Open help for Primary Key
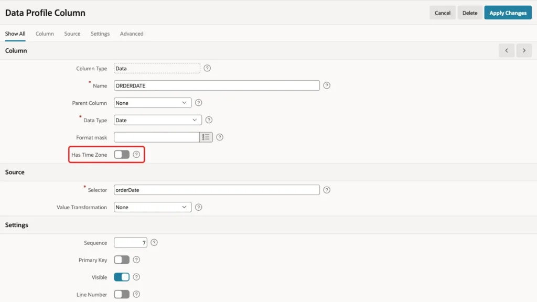 coord(136,260)
